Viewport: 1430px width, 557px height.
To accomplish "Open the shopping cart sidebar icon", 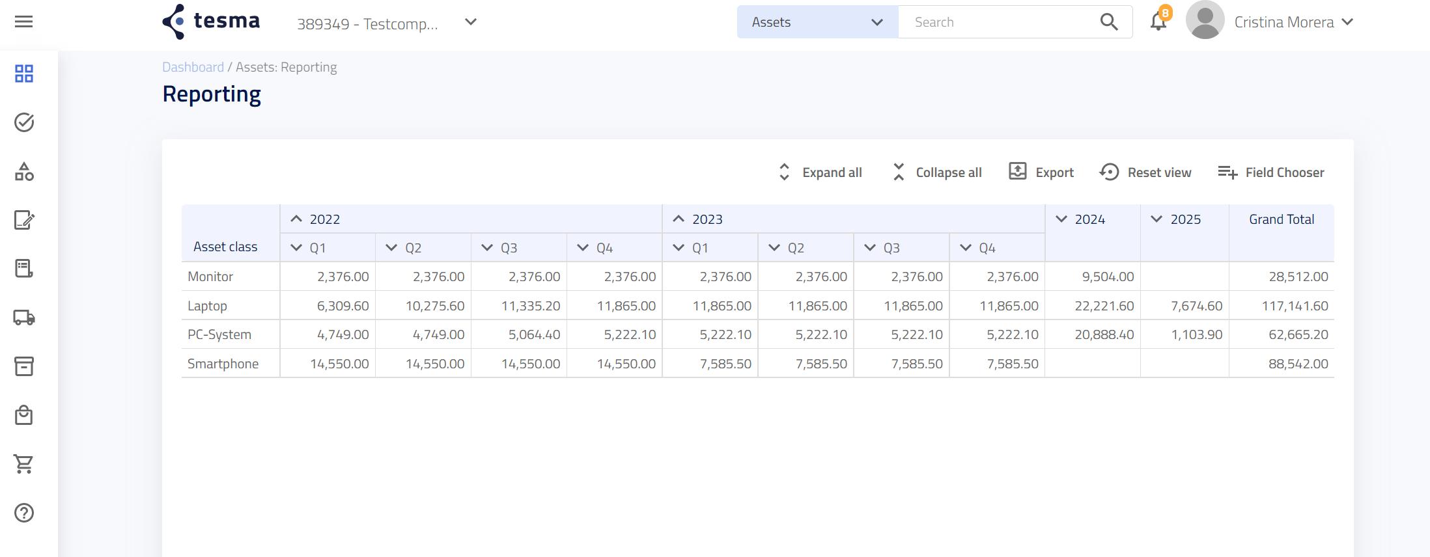I will pos(24,464).
